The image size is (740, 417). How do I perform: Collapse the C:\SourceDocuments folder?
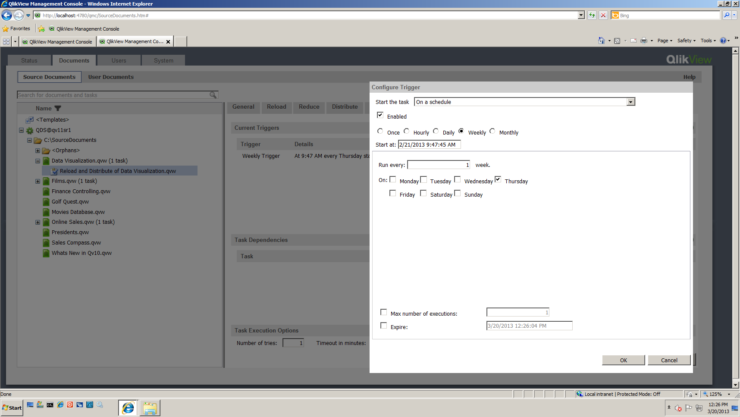(29, 140)
